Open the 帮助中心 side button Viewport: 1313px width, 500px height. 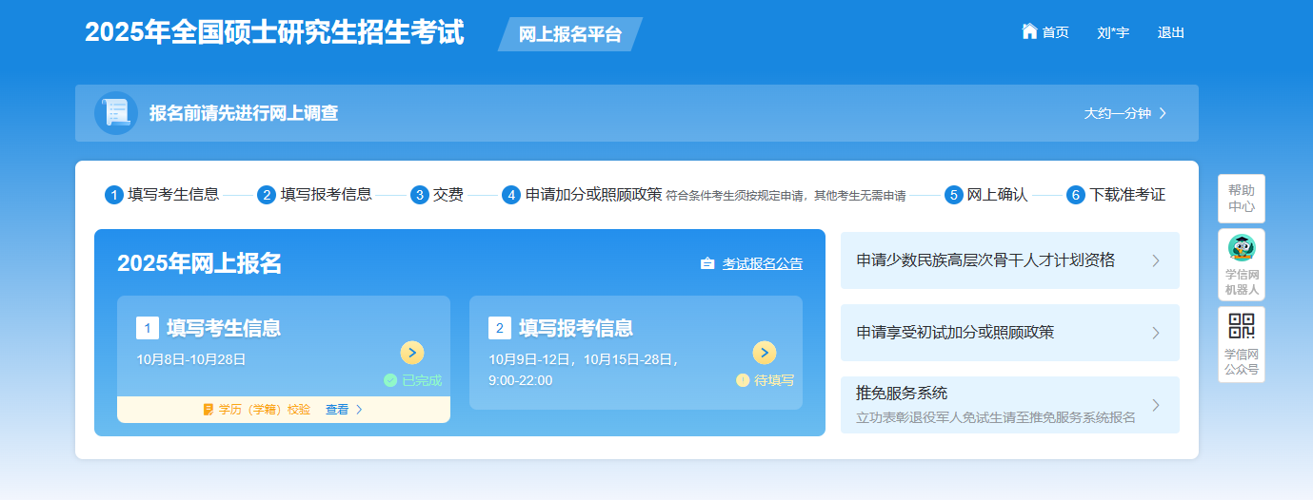click(1242, 199)
